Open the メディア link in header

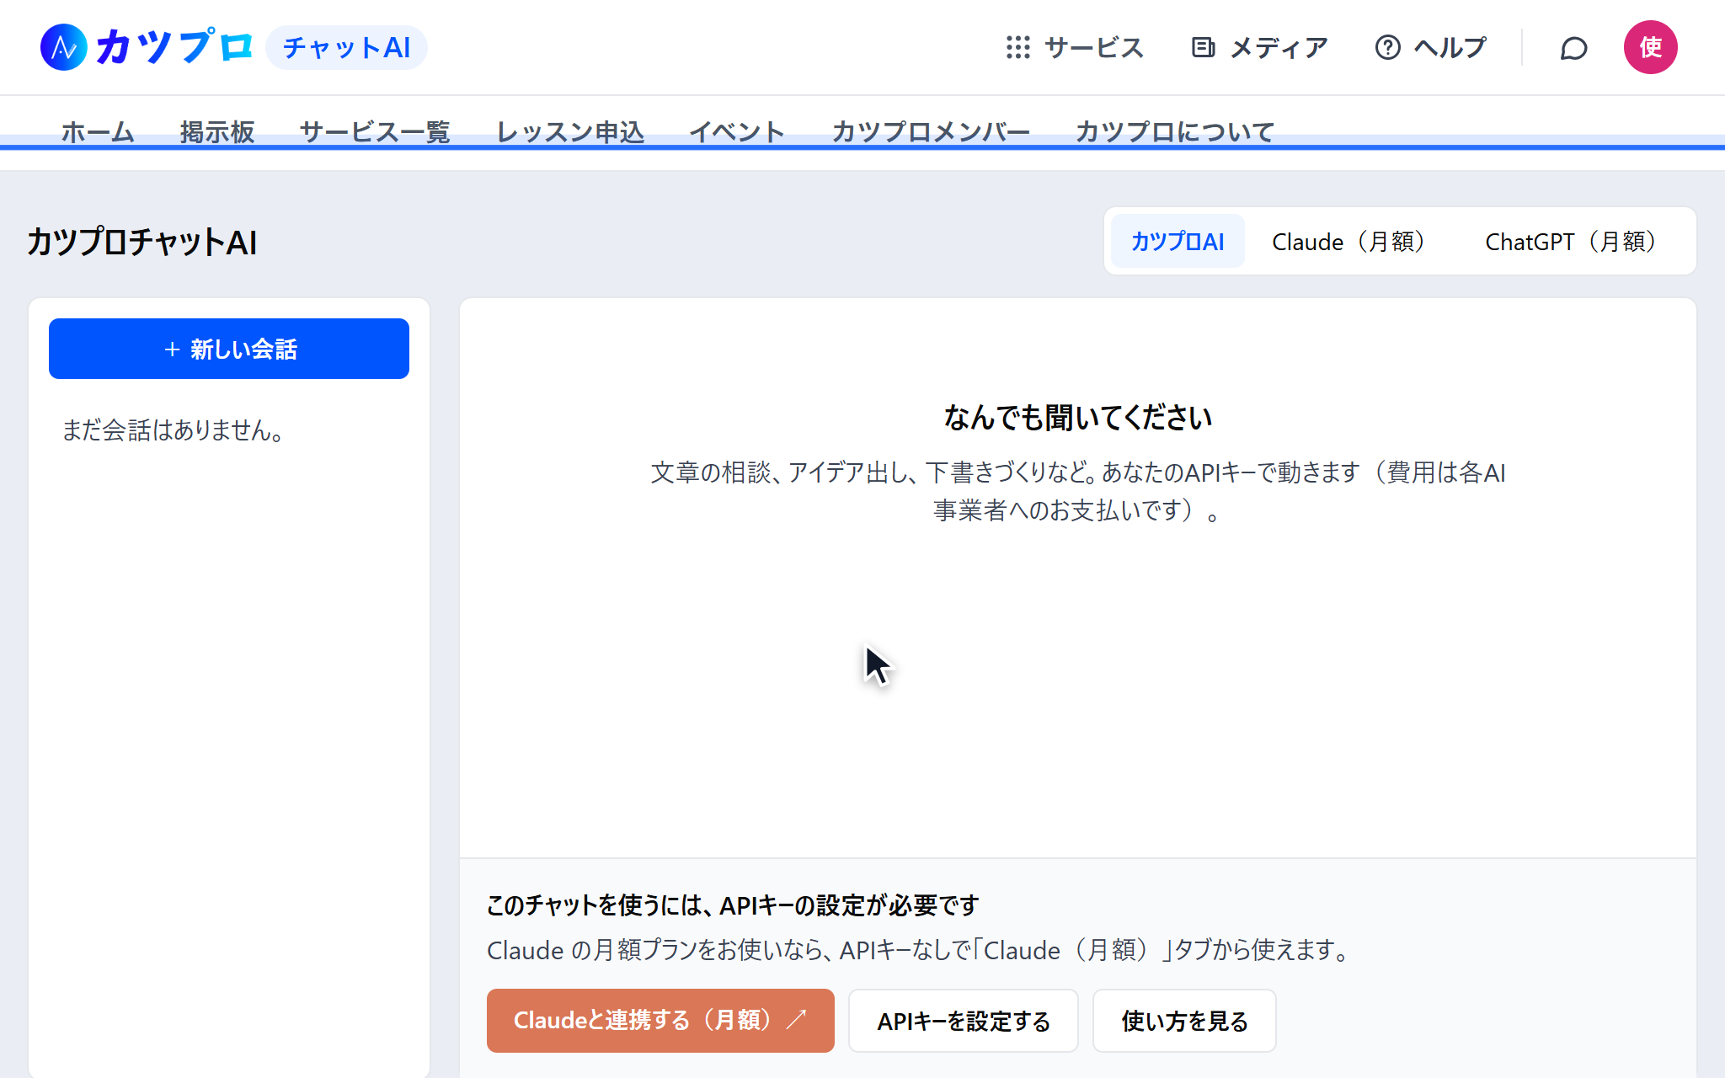1260,47
